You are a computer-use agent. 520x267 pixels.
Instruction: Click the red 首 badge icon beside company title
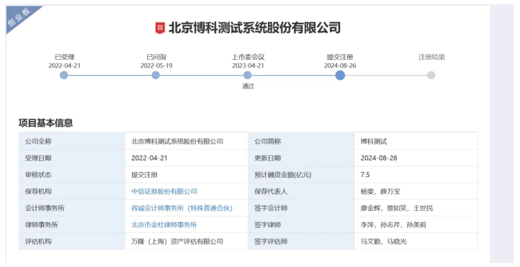click(160, 28)
